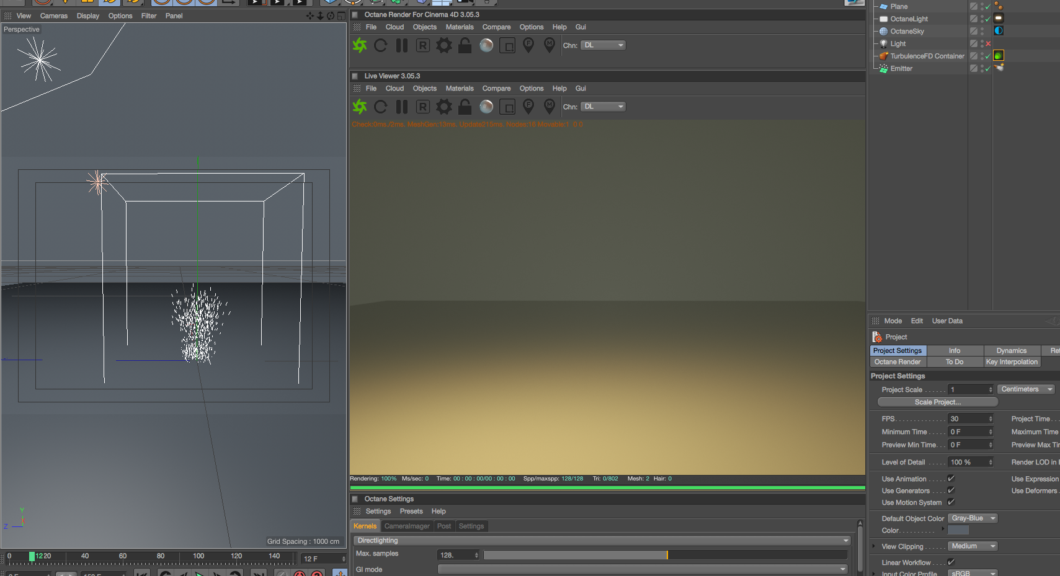
Task: Open settings gear in Live Viewer toolbar
Action: (444, 107)
